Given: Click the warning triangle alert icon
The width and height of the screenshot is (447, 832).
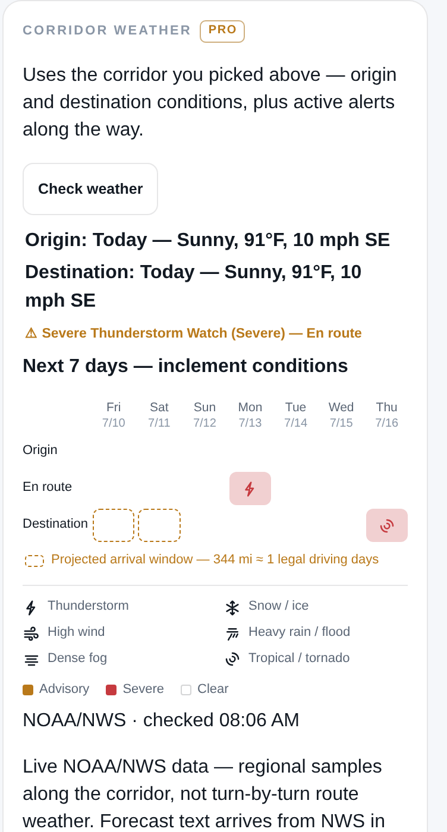Looking at the screenshot, I should [31, 333].
